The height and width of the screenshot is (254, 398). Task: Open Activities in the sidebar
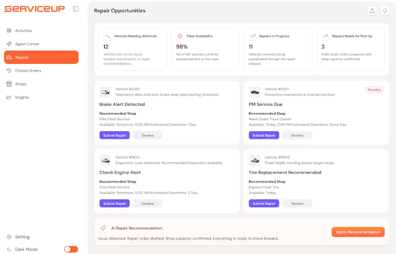click(42, 31)
